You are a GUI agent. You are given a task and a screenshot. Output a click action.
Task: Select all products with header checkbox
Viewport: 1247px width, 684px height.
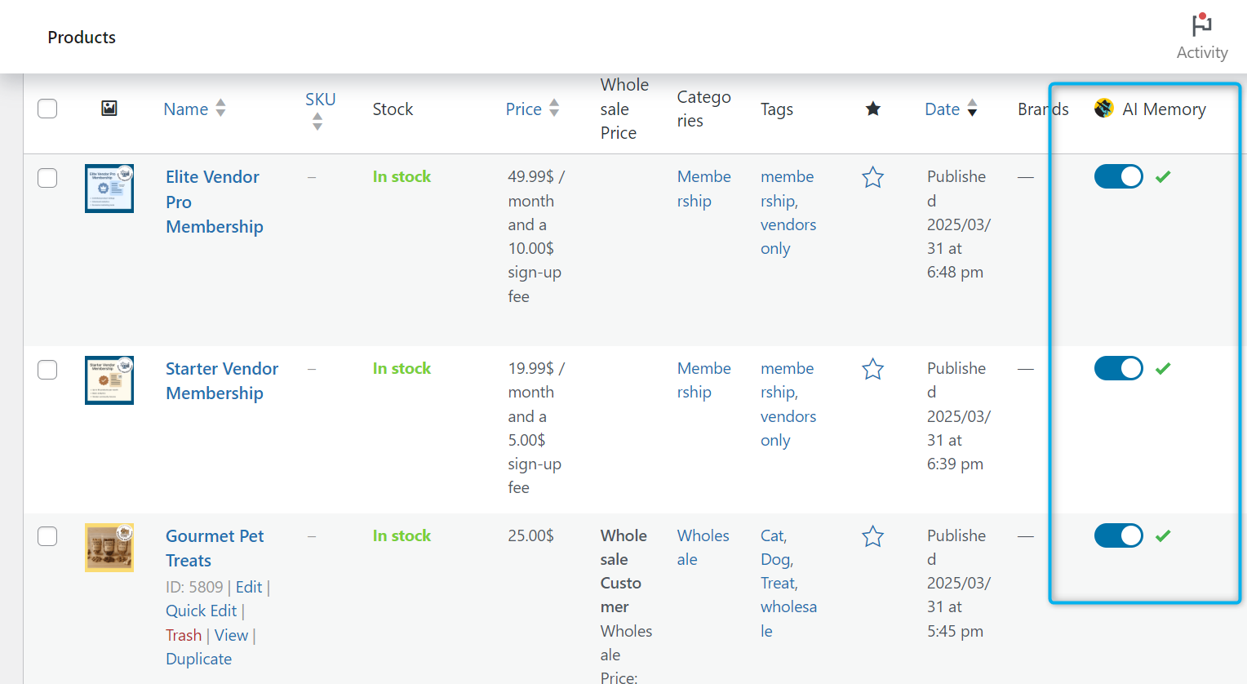click(47, 109)
